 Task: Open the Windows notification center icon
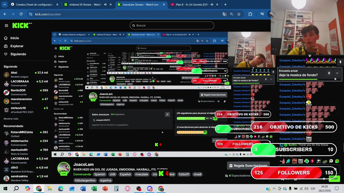(x=336, y=189)
